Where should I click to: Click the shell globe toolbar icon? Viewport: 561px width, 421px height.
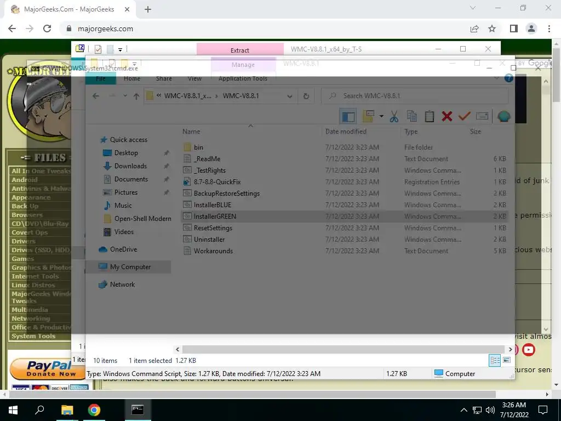(x=503, y=116)
